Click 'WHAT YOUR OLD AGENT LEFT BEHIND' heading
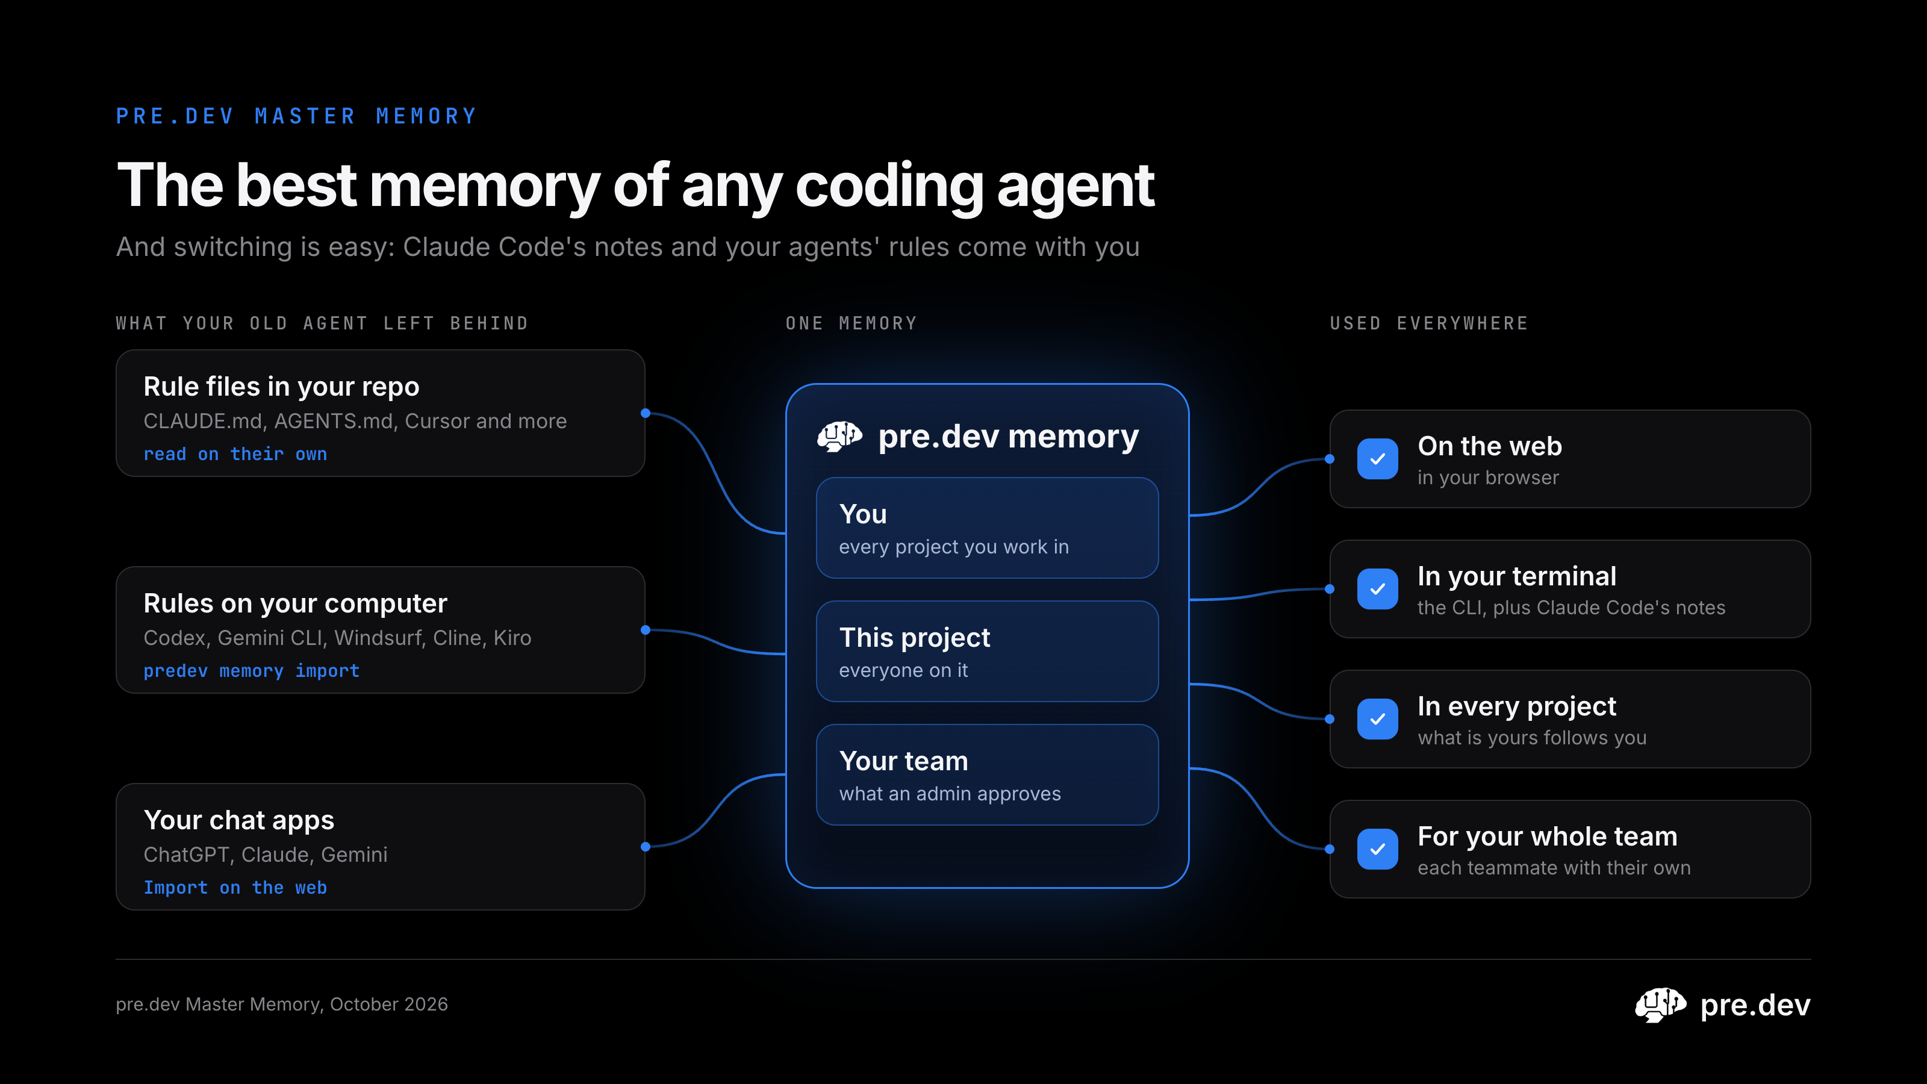Screen dimensions: 1927x1084 [x=322, y=323]
